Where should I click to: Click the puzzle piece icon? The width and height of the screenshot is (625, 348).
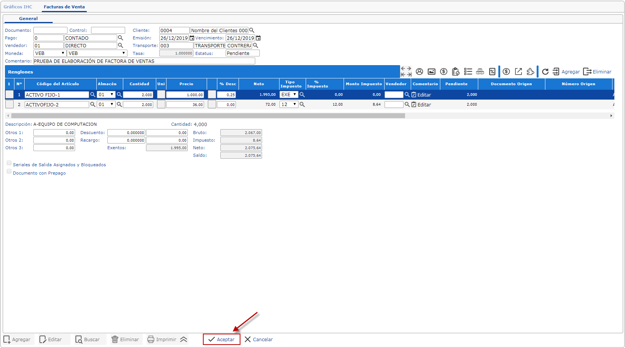[530, 72]
